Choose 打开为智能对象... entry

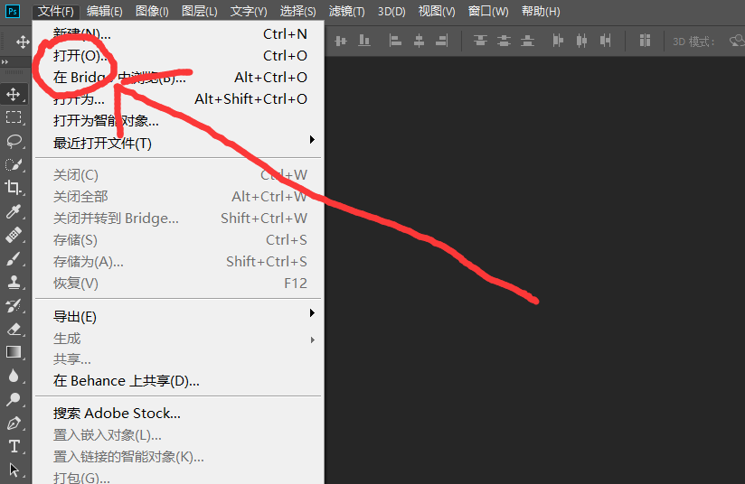[x=178, y=120]
